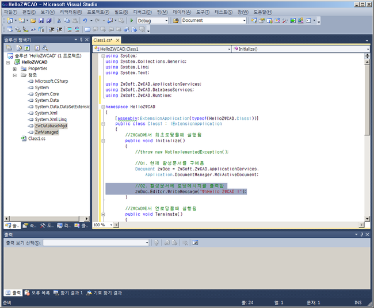Toggle auto-hide pin on the Output panel
Image resolution: width=374 pixels, height=308 pixels.
(361, 234)
